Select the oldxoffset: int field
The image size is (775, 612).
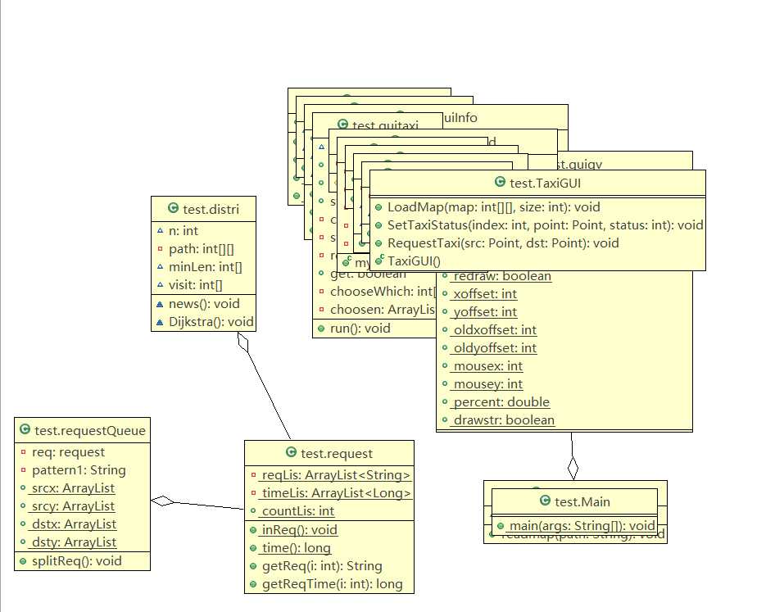495,329
